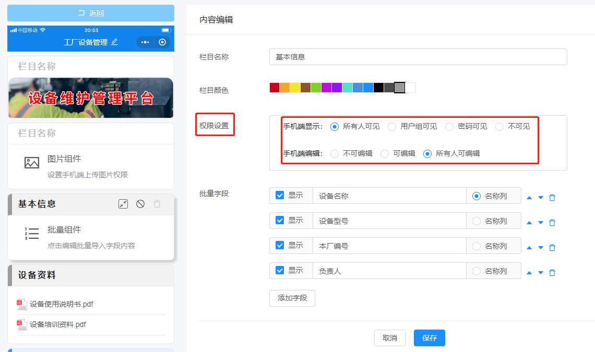Image resolution: width=595 pixels, height=352 pixels.
Task: Uncheck the 显示 checkbox for 本厂编号
Action: coord(280,246)
